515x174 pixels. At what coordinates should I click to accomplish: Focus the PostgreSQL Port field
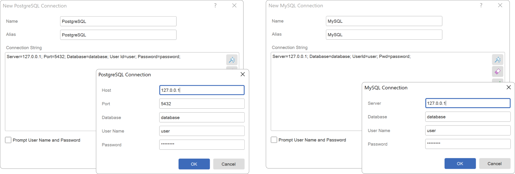point(202,104)
